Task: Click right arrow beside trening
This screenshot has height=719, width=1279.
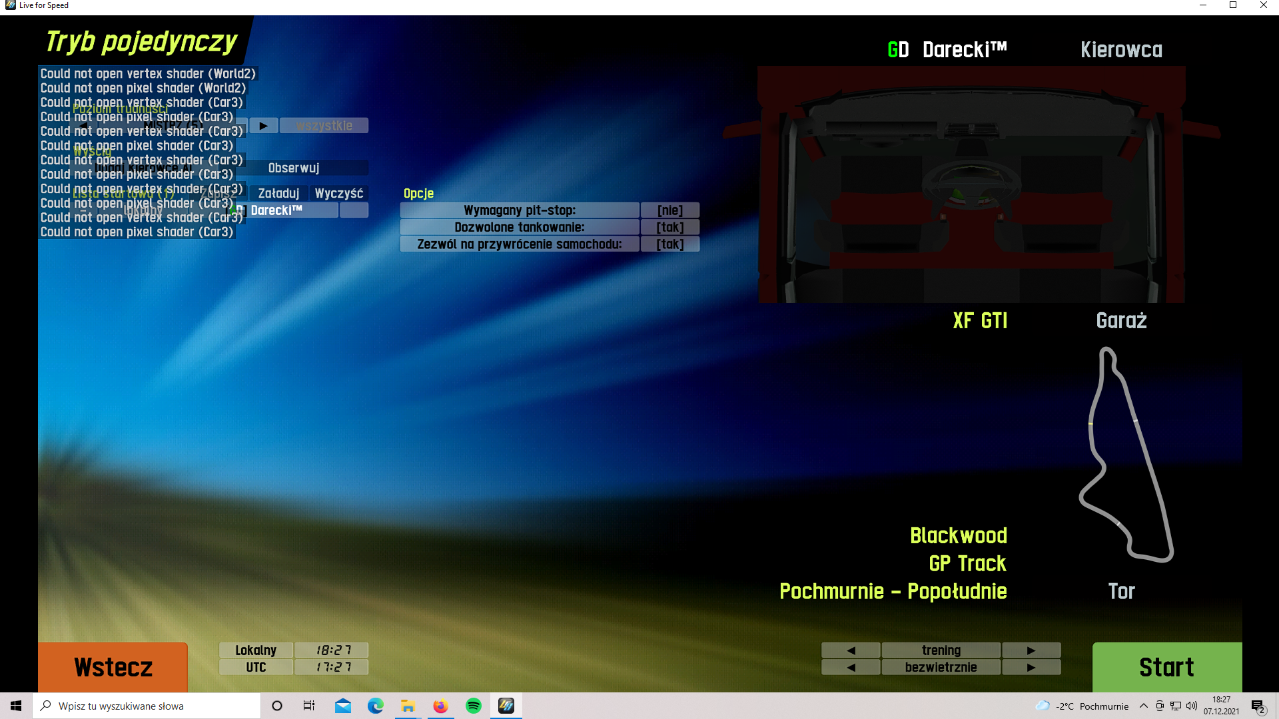Action: click(x=1031, y=650)
